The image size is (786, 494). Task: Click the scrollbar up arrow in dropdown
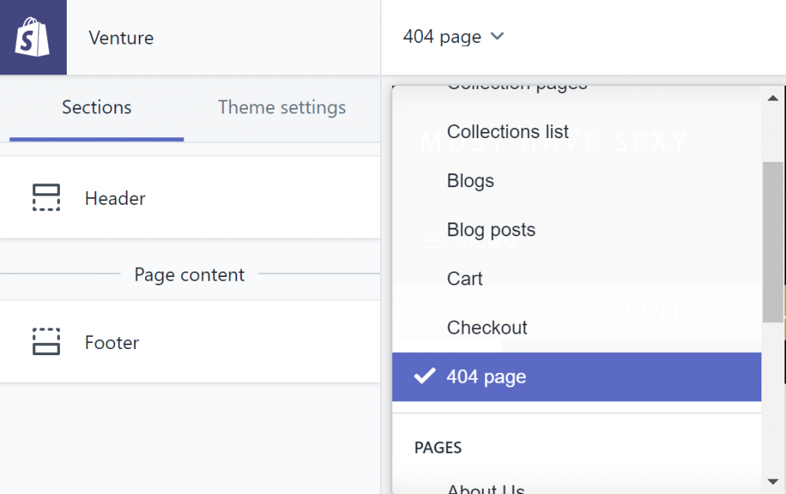click(x=772, y=97)
